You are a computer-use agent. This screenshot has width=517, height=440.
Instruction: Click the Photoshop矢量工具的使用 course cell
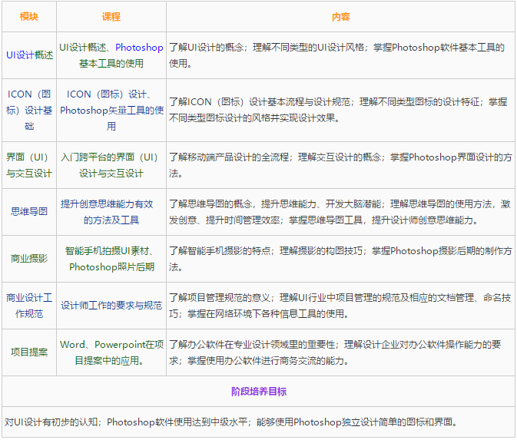coord(111,110)
